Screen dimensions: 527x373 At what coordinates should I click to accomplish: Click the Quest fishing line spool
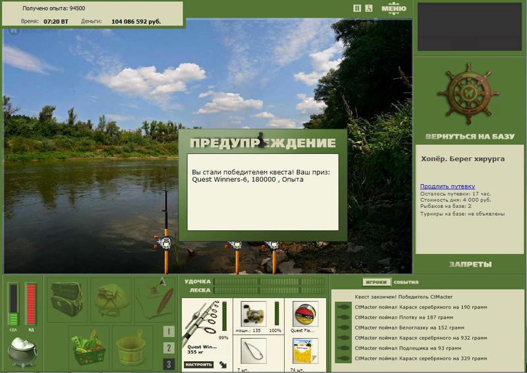point(305,314)
